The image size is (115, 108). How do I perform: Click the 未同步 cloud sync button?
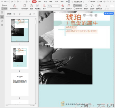click(x=92, y=1)
